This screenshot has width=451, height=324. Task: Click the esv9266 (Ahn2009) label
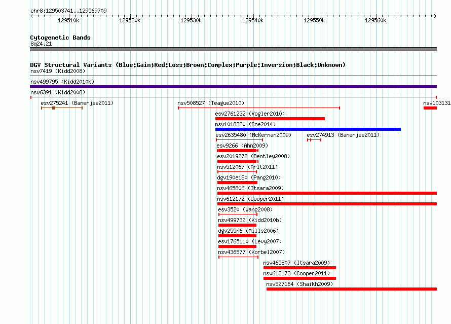click(242, 146)
